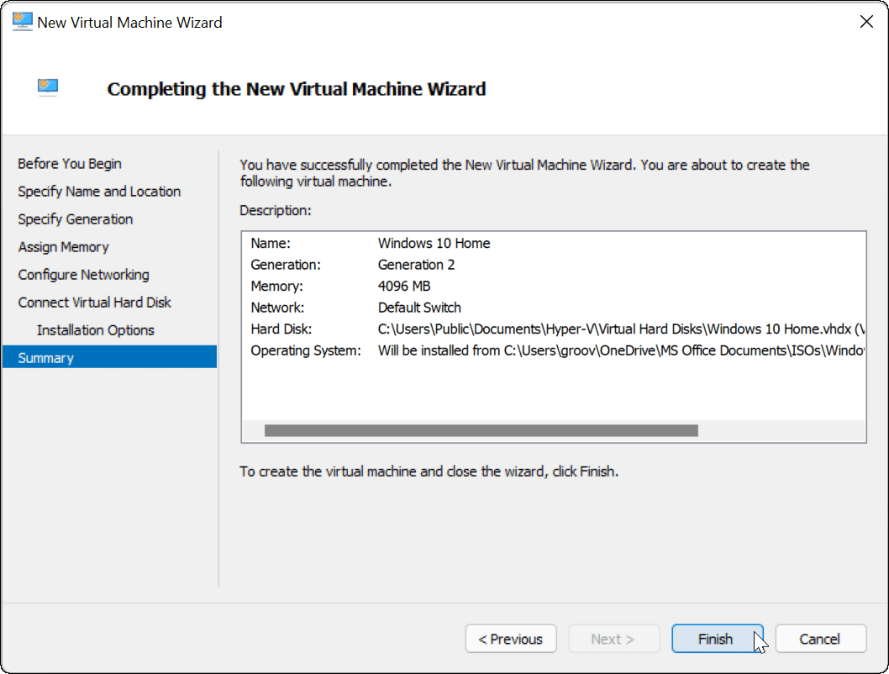This screenshot has width=889, height=674.
Task: Go back with the Previous button
Action: (x=510, y=639)
